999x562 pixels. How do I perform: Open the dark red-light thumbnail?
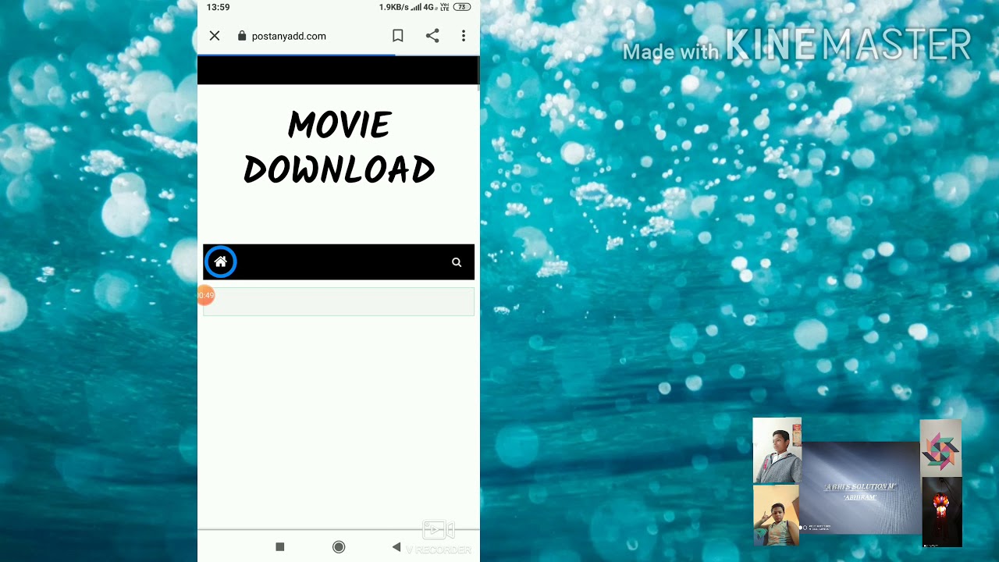click(x=942, y=512)
